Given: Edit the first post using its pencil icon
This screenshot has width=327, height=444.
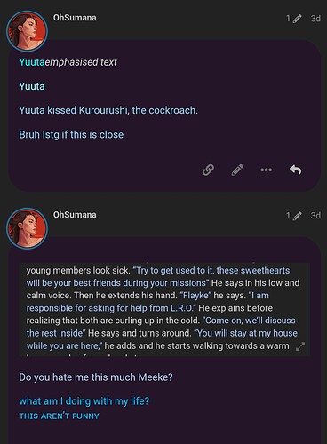Looking at the screenshot, I should (237, 170).
